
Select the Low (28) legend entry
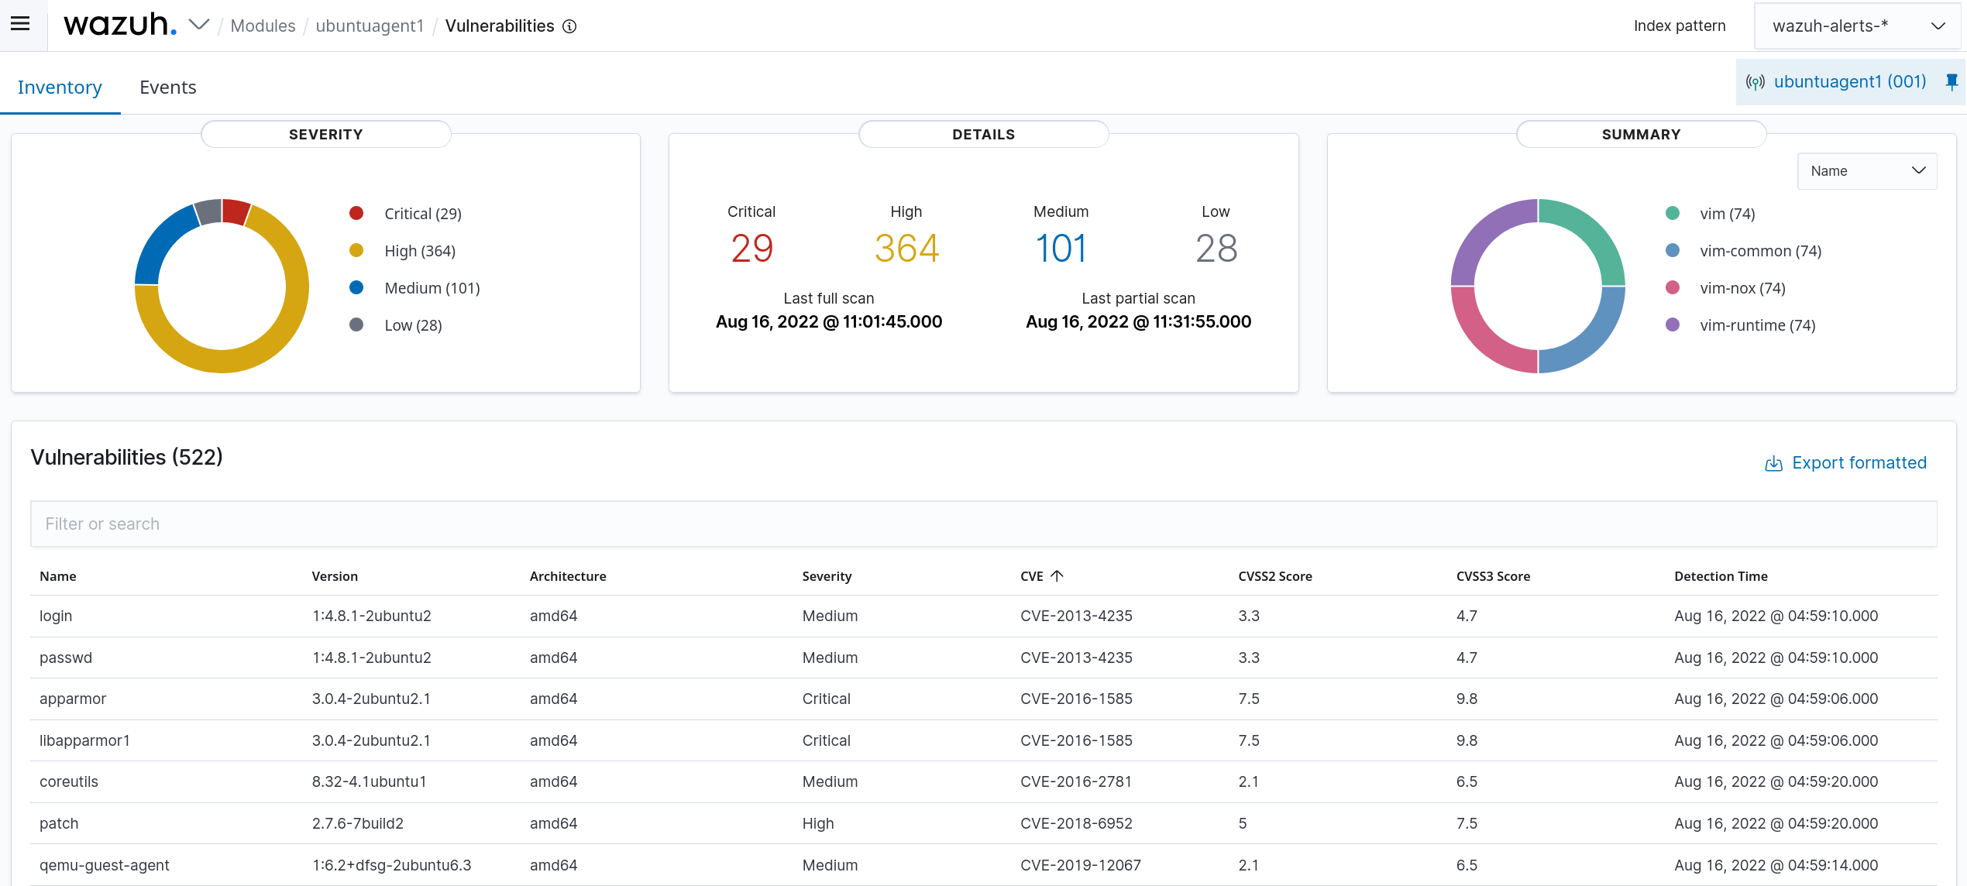(x=413, y=325)
